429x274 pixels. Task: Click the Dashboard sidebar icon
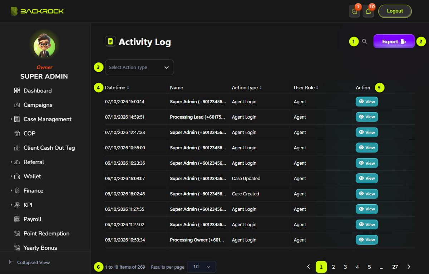coord(17,91)
